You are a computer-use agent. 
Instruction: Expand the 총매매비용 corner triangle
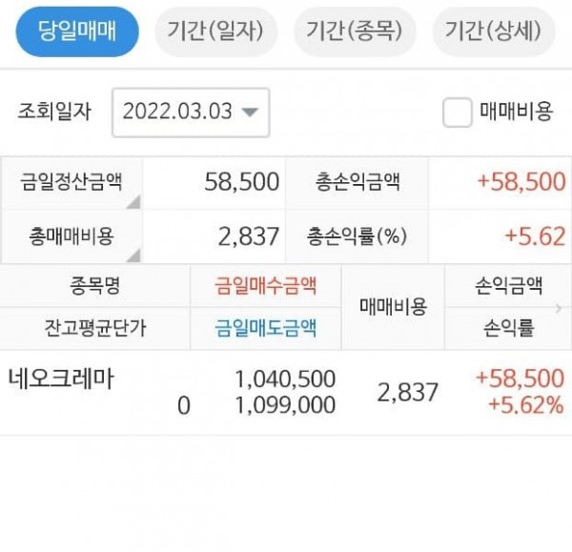click(x=133, y=255)
